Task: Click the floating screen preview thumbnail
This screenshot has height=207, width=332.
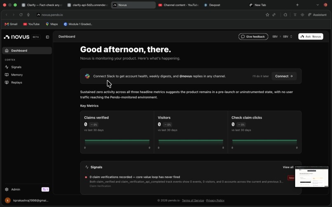Action: point(311,177)
